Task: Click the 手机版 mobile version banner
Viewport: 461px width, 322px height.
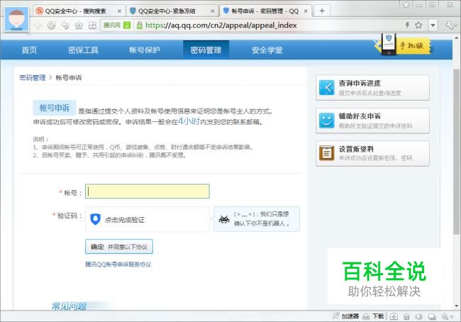Action: (x=403, y=45)
